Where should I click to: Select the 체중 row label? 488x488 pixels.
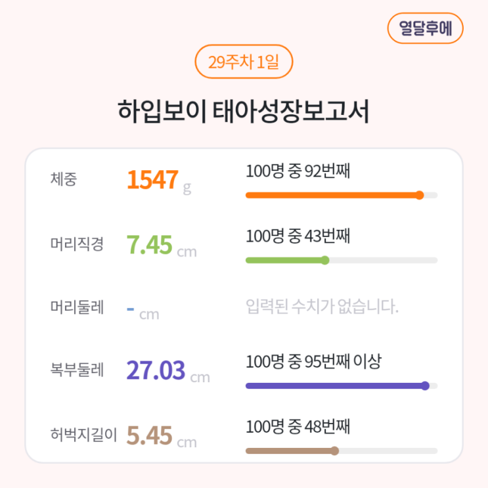pos(63,179)
